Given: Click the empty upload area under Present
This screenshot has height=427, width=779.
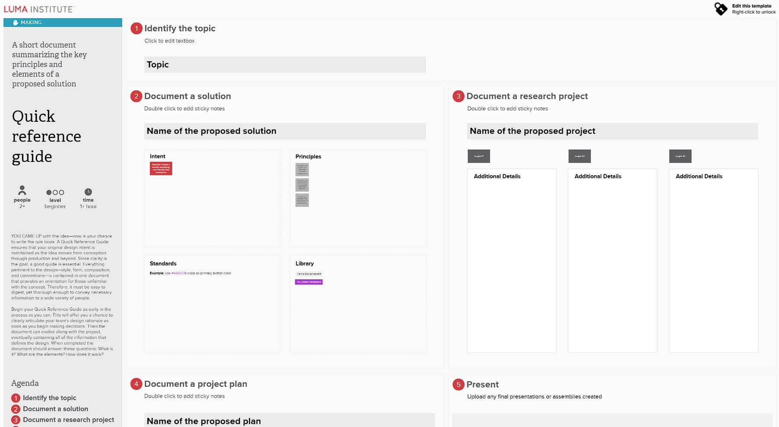Looking at the screenshot, I should coord(612,420).
